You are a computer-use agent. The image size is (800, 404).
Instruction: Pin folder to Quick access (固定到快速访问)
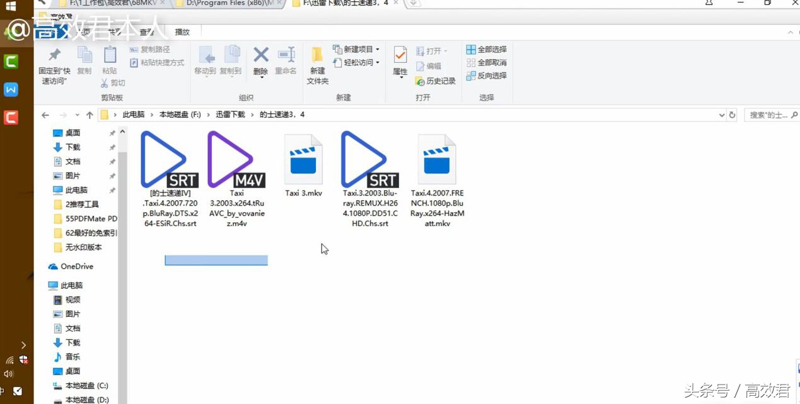pyautogui.click(x=54, y=65)
